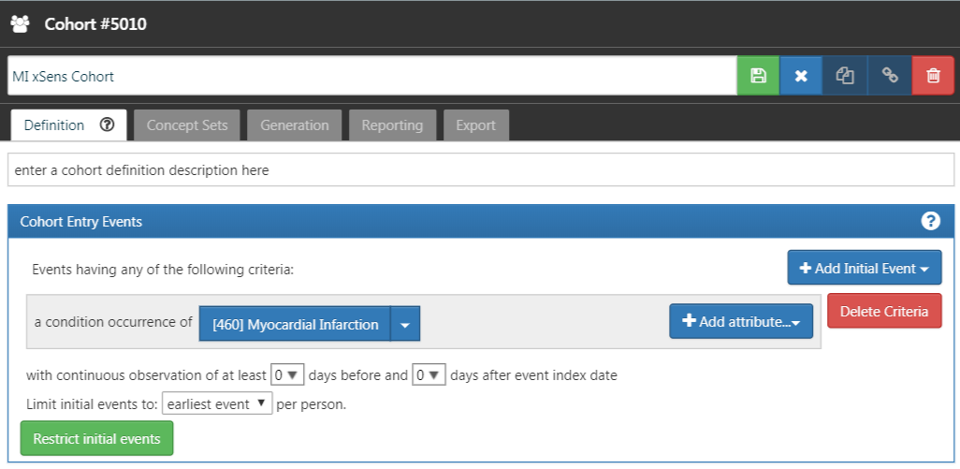960x469 pixels.
Task: Click the help icon on the Definition tab
Action: pyautogui.click(x=108, y=125)
